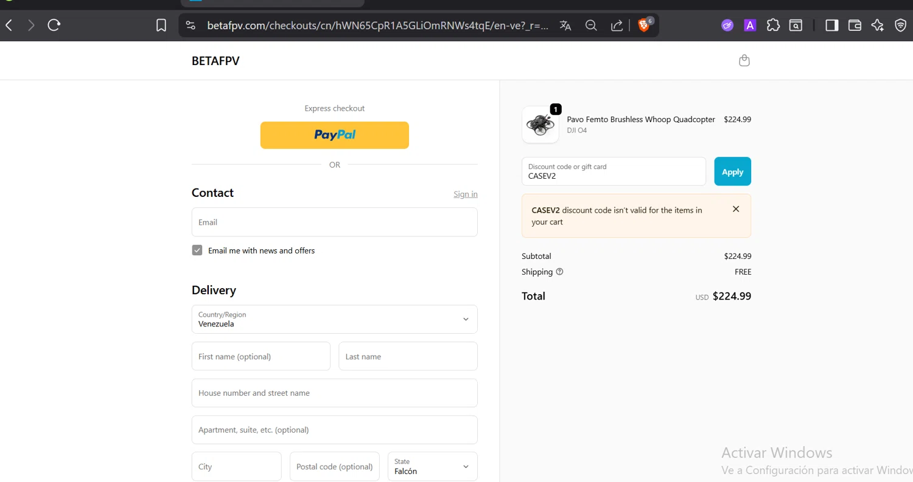Open the zoom out magnifier icon
Image resolution: width=913 pixels, height=482 pixels.
(x=591, y=25)
